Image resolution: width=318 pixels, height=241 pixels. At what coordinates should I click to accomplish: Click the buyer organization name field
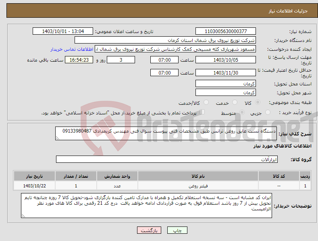[165, 40]
